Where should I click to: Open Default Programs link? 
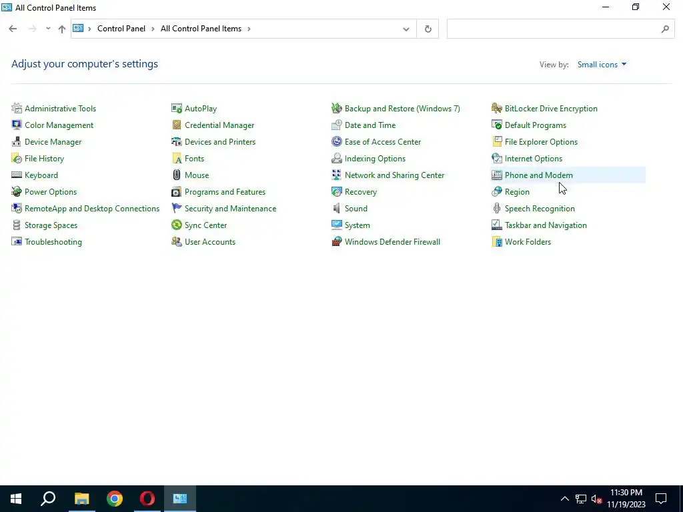[536, 125]
